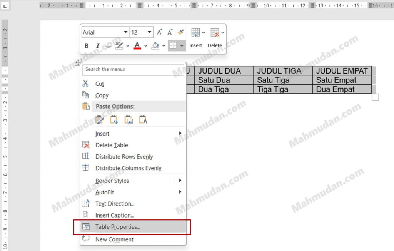
Task: Open Table Properties from context menu
Action: 118,227
